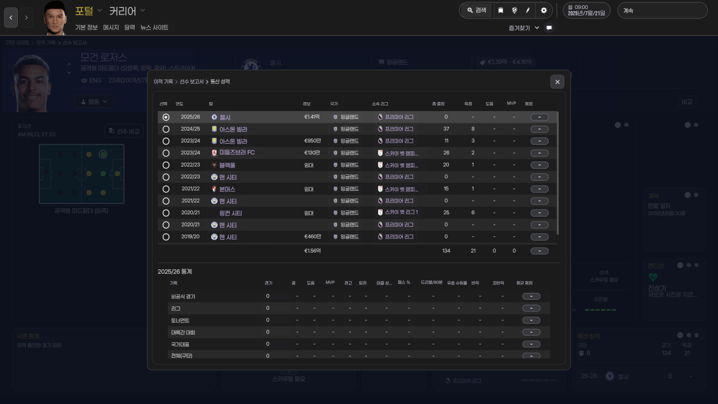The height and width of the screenshot is (404, 718).
Task: Click the rating button in the 리그 stats row
Action: coord(531,308)
